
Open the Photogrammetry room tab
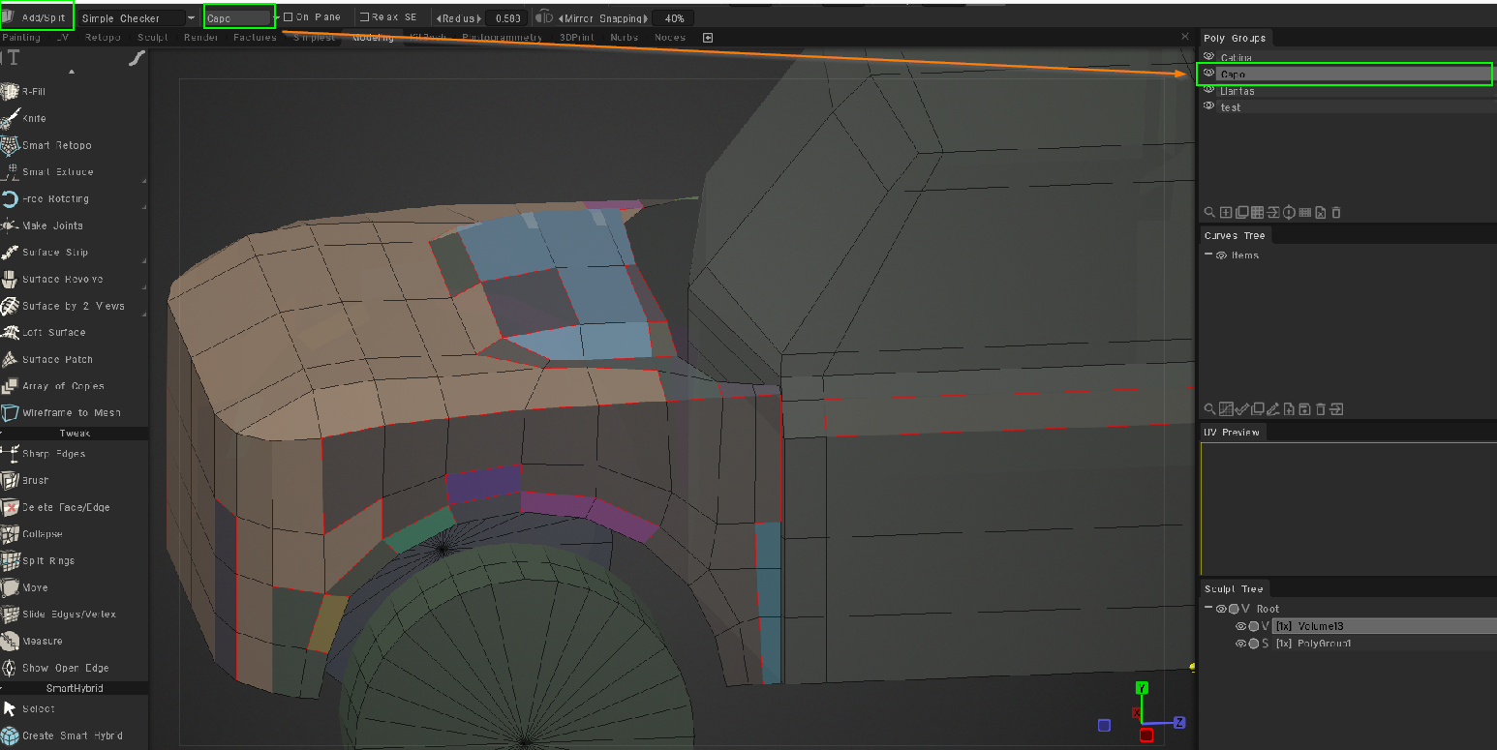point(502,38)
